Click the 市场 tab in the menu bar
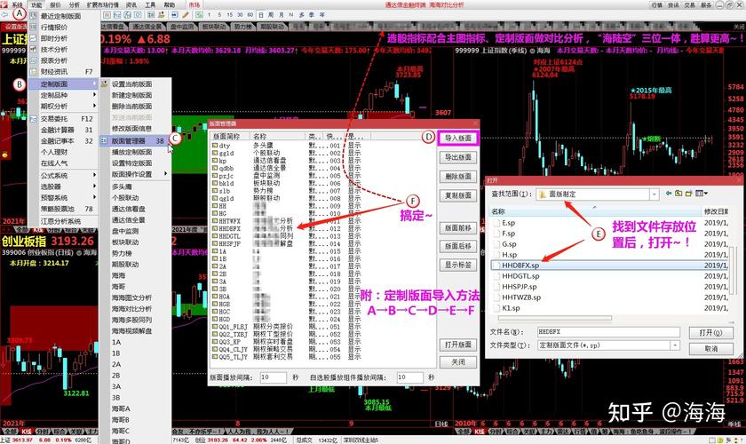 pyautogui.click(x=194, y=4)
